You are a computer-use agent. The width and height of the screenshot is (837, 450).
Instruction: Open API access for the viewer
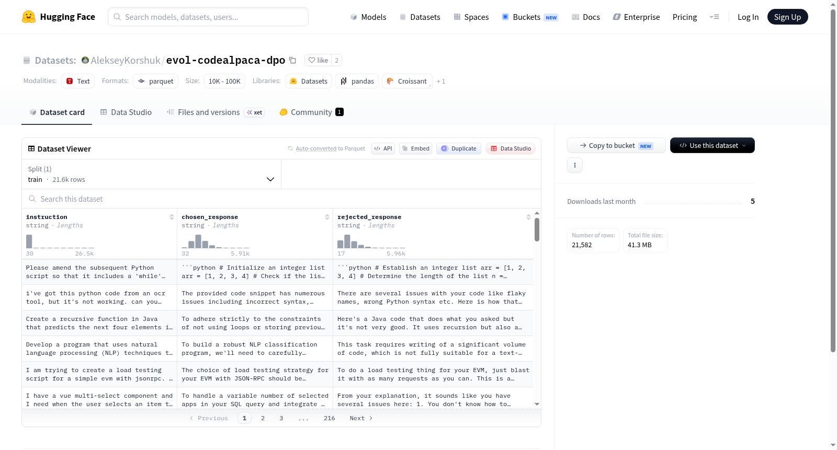pyautogui.click(x=383, y=148)
